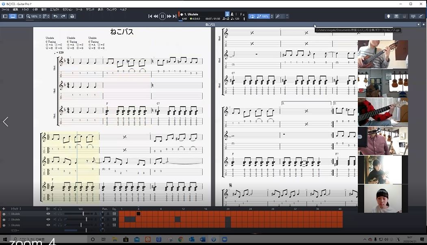The width and height of the screenshot is (427, 245).
Task: Toggle loop playback
Action: coord(252,16)
